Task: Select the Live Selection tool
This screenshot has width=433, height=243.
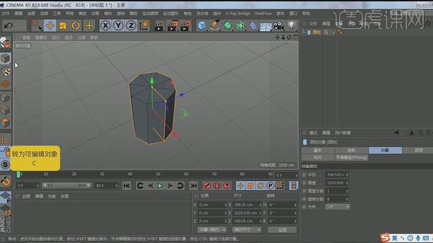Action: click(37, 26)
